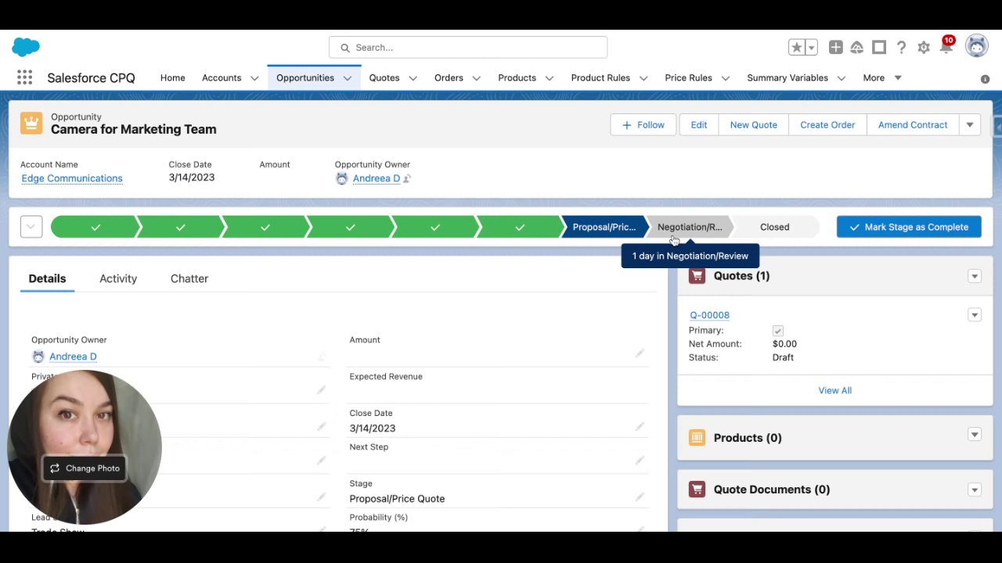Expand the Products tab dropdown chevron
This screenshot has height=563, width=1002.
(549, 78)
